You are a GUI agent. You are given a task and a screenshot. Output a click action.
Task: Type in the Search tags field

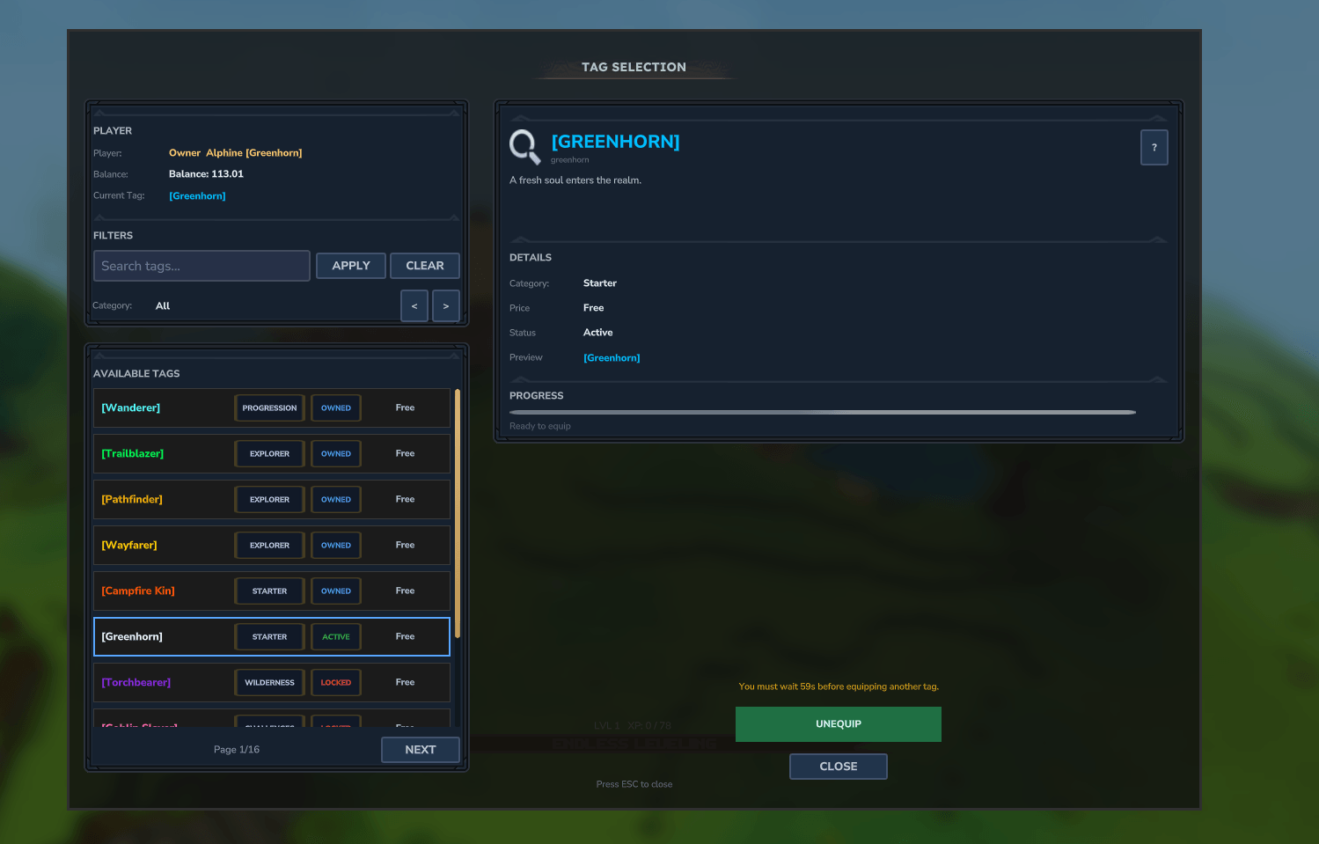202,266
